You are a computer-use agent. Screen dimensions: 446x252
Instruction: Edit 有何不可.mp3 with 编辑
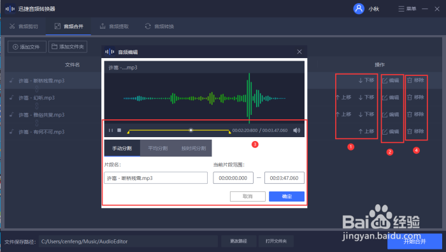coord(391,131)
